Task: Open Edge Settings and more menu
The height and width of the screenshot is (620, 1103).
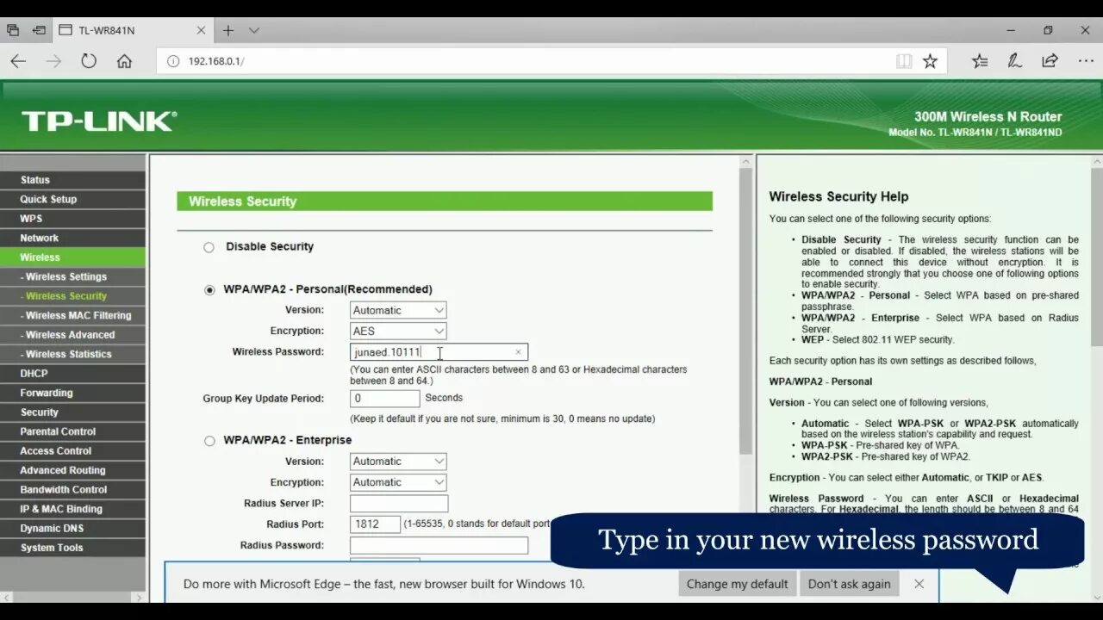Action: 1085,61
